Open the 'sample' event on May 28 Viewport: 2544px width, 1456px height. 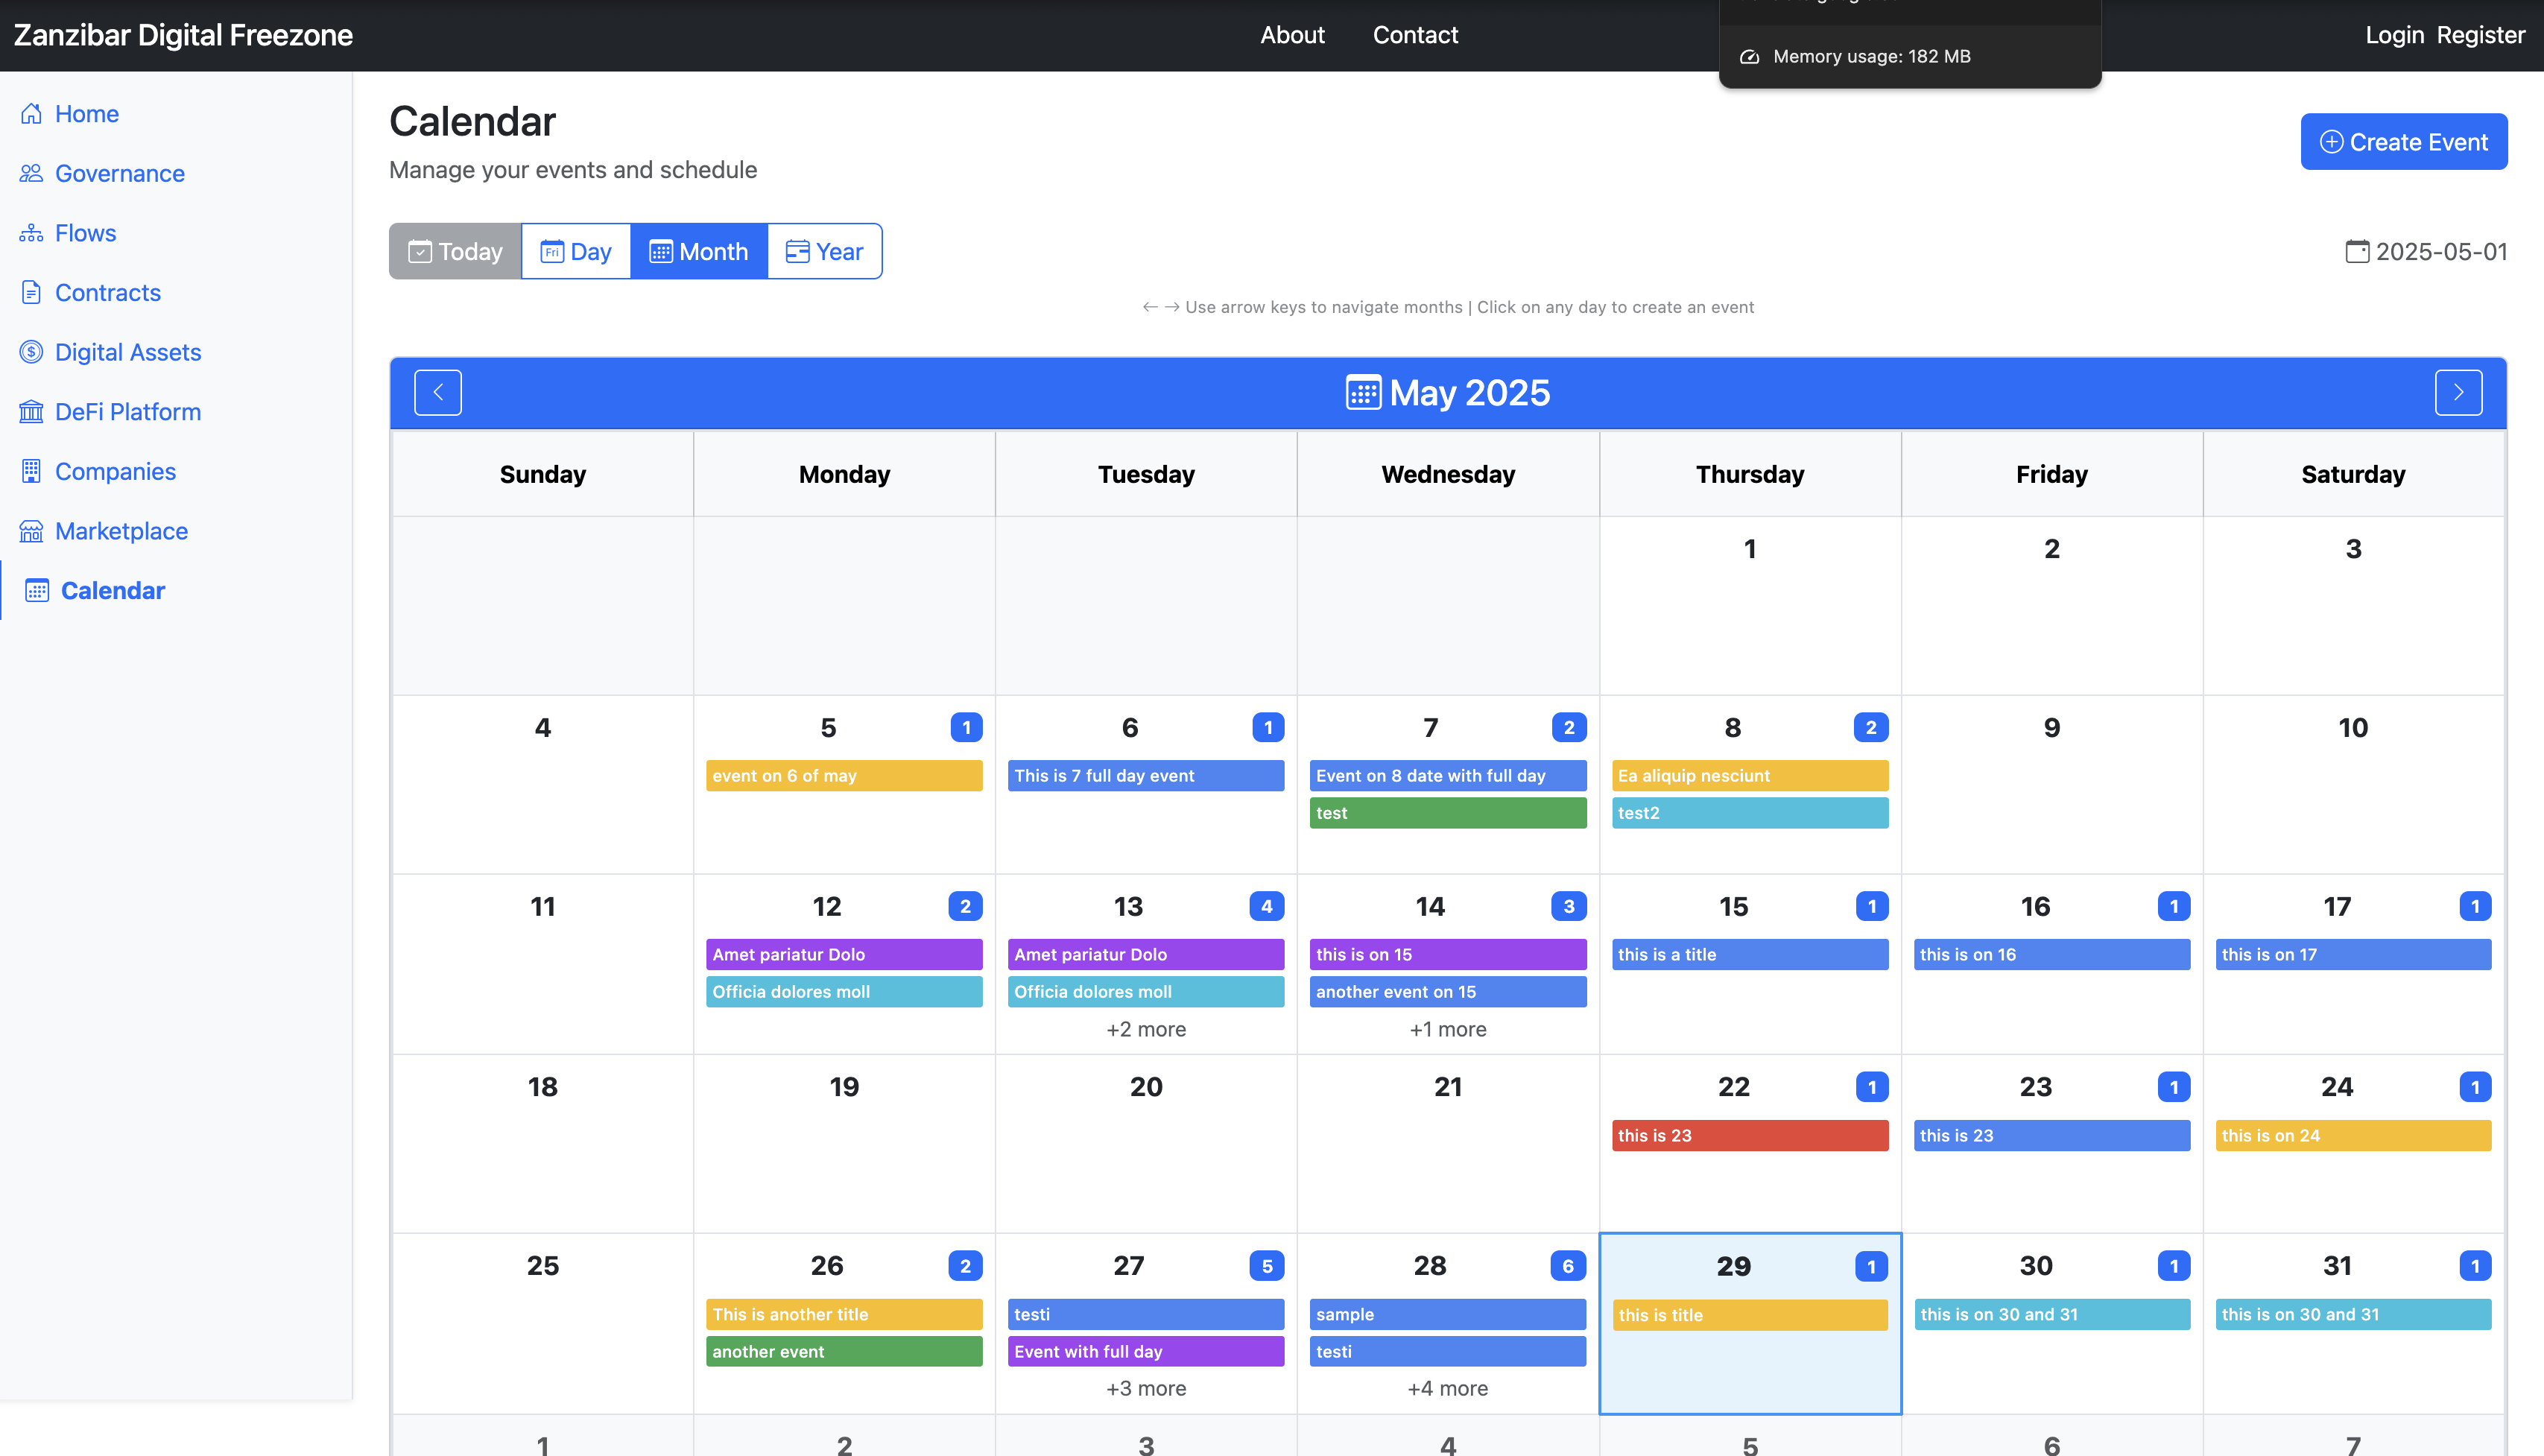click(1448, 1315)
